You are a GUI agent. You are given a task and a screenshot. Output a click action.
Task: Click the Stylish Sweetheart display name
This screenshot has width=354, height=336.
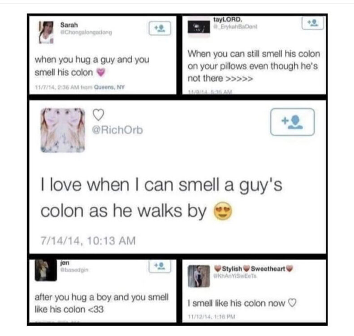254,268
